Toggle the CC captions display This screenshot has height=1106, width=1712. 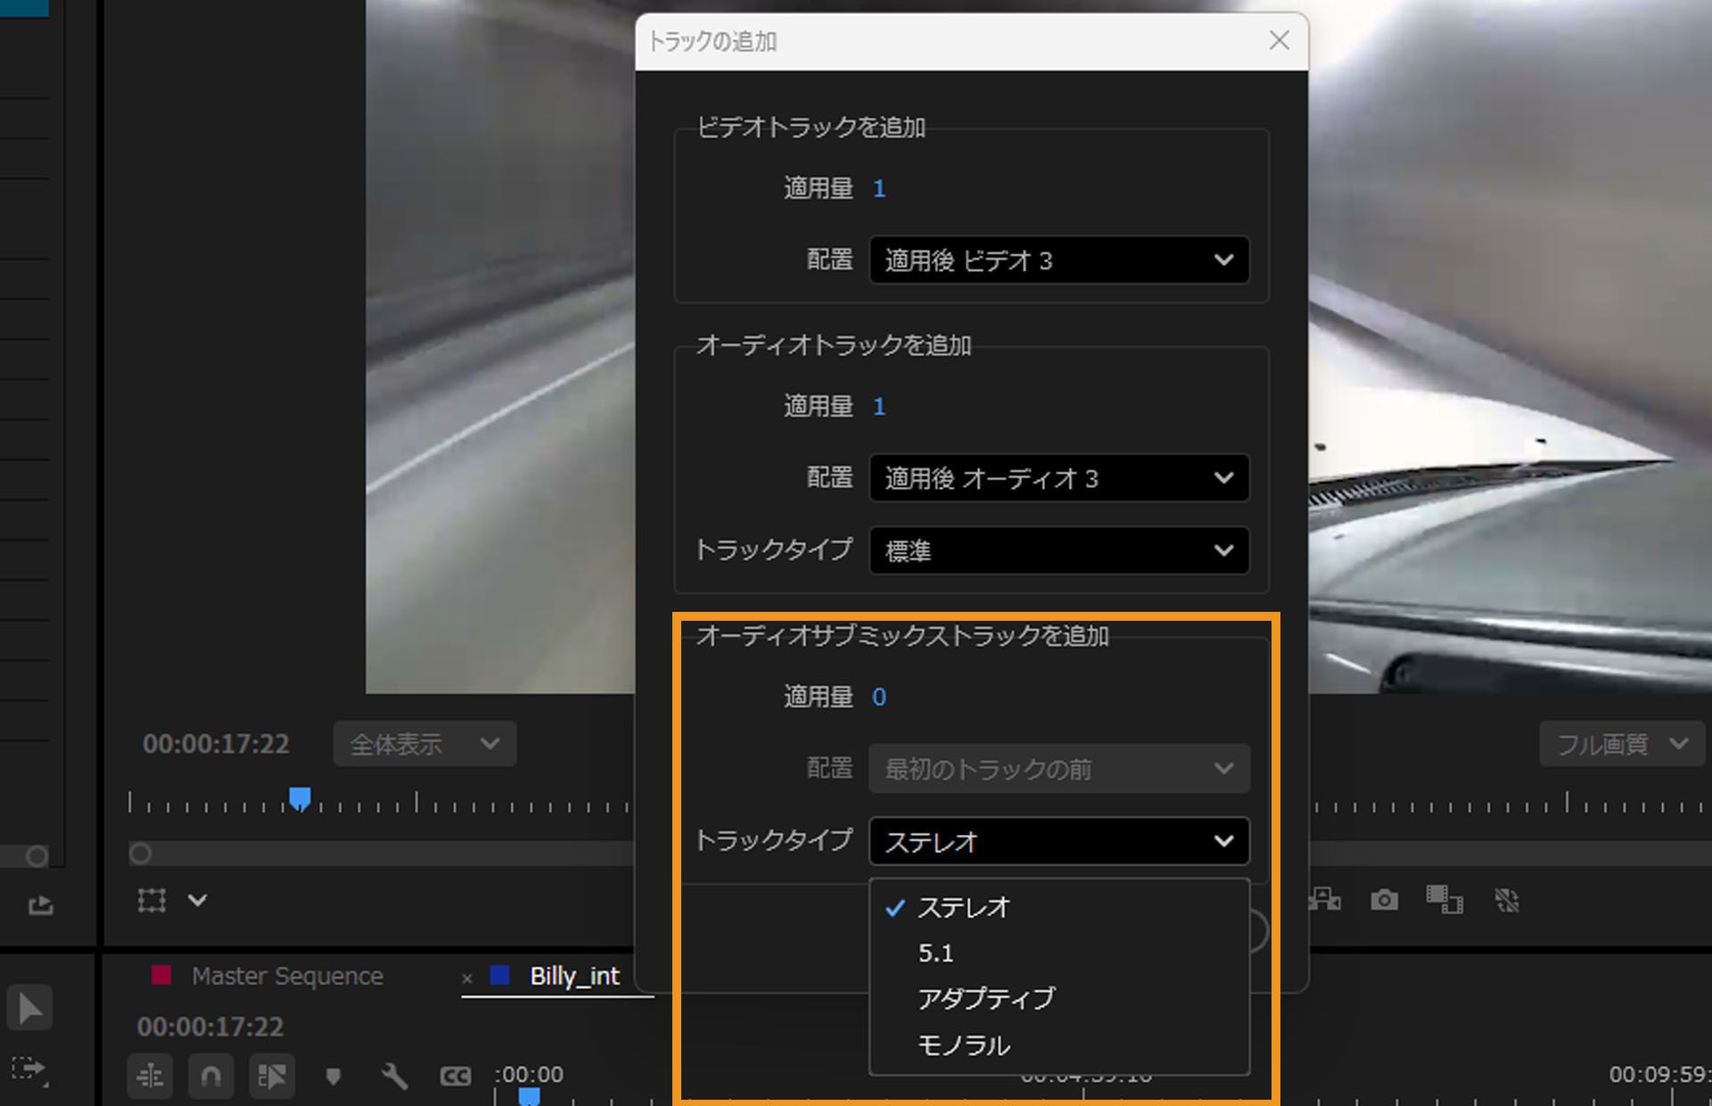click(x=456, y=1076)
